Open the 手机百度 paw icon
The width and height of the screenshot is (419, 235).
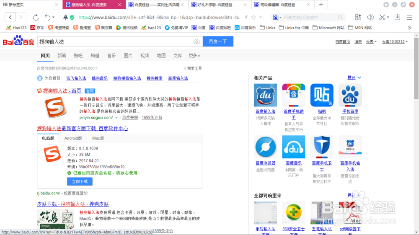[350, 95]
